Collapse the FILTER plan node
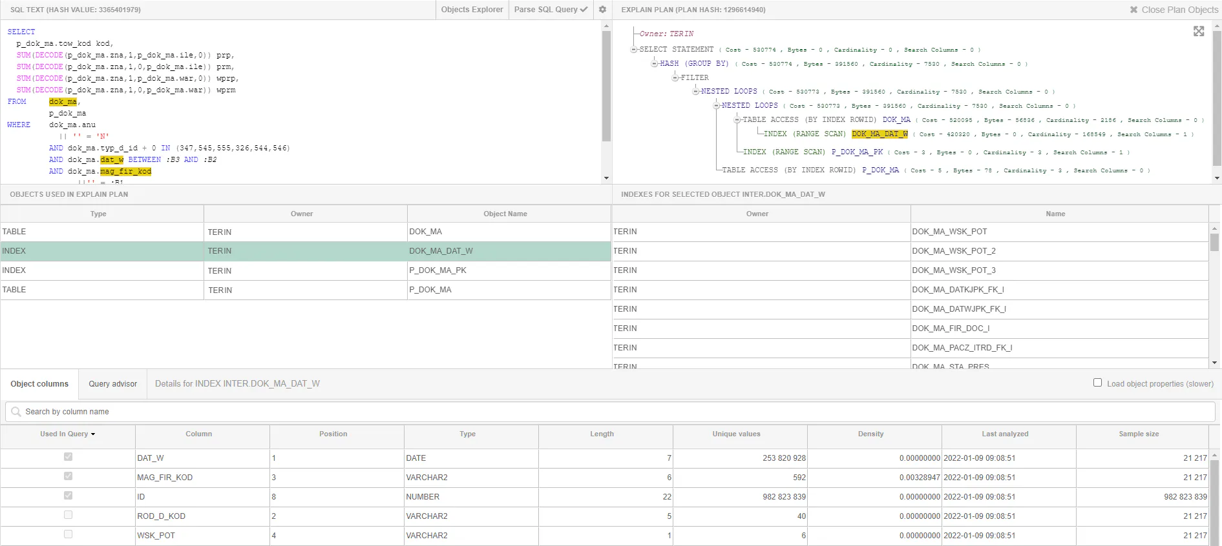Viewport: 1222px width, 546px height. point(675,78)
